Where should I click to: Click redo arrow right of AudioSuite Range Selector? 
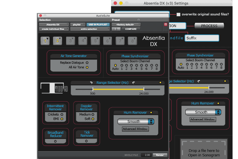click(x=133, y=82)
